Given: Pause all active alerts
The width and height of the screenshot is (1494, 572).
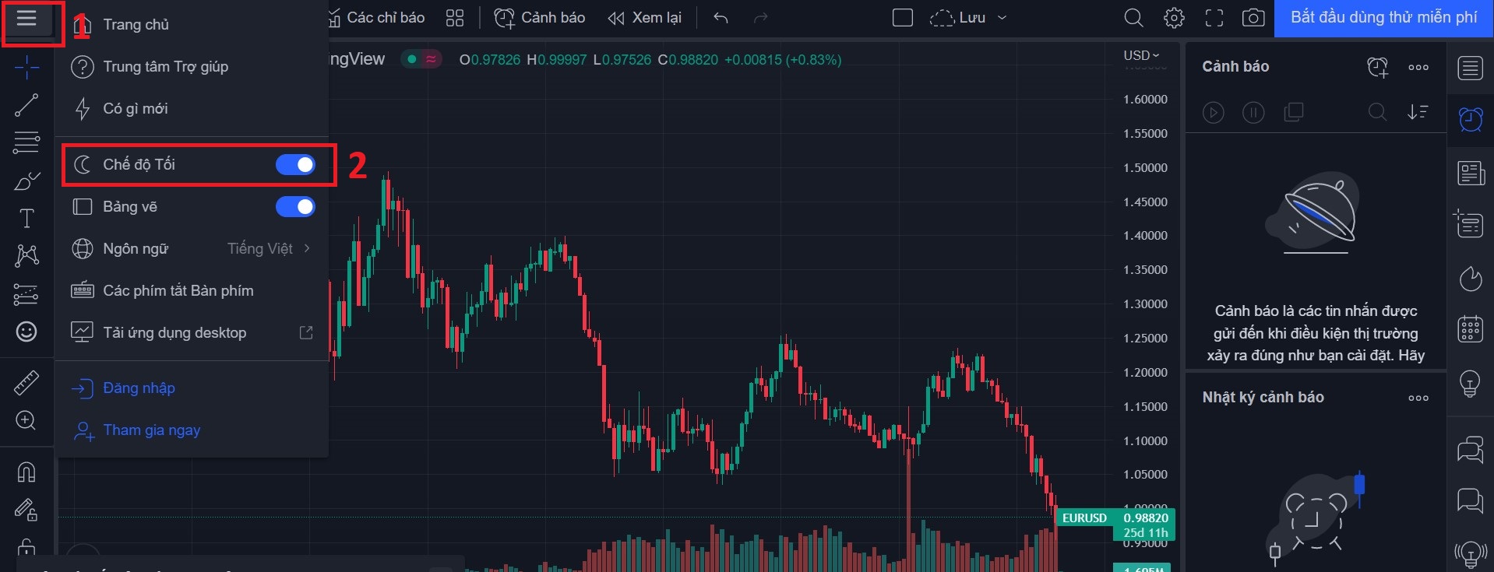Looking at the screenshot, I should [x=1253, y=113].
